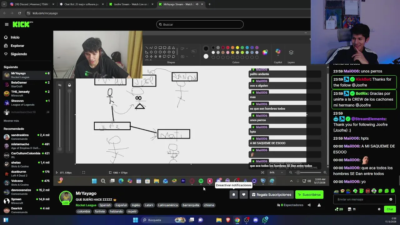Click the Buscar search field
The height and width of the screenshot is (225, 400).
[200, 24]
